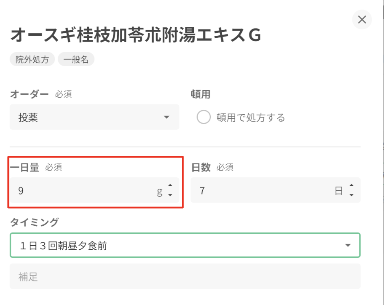Click the 頓用 heading label

[x=200, y=94]
